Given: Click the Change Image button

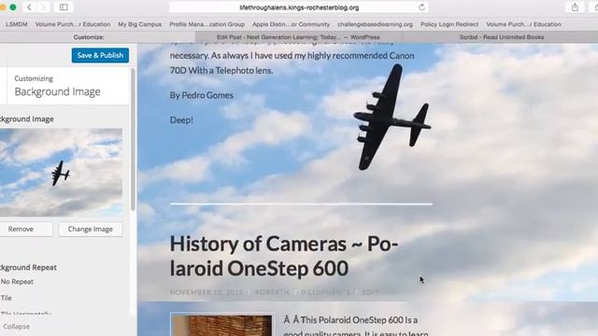Looking at the screenshot, I should 91,229.
